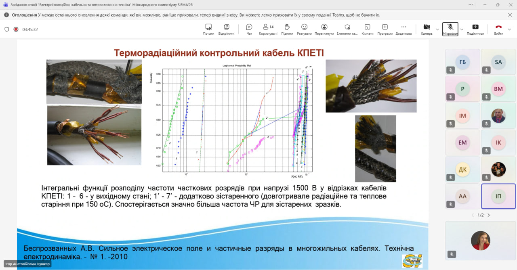The width and height of the screenshot is (517, 270).
Task: Select the ІП participant tile
Action: (498, 196)
